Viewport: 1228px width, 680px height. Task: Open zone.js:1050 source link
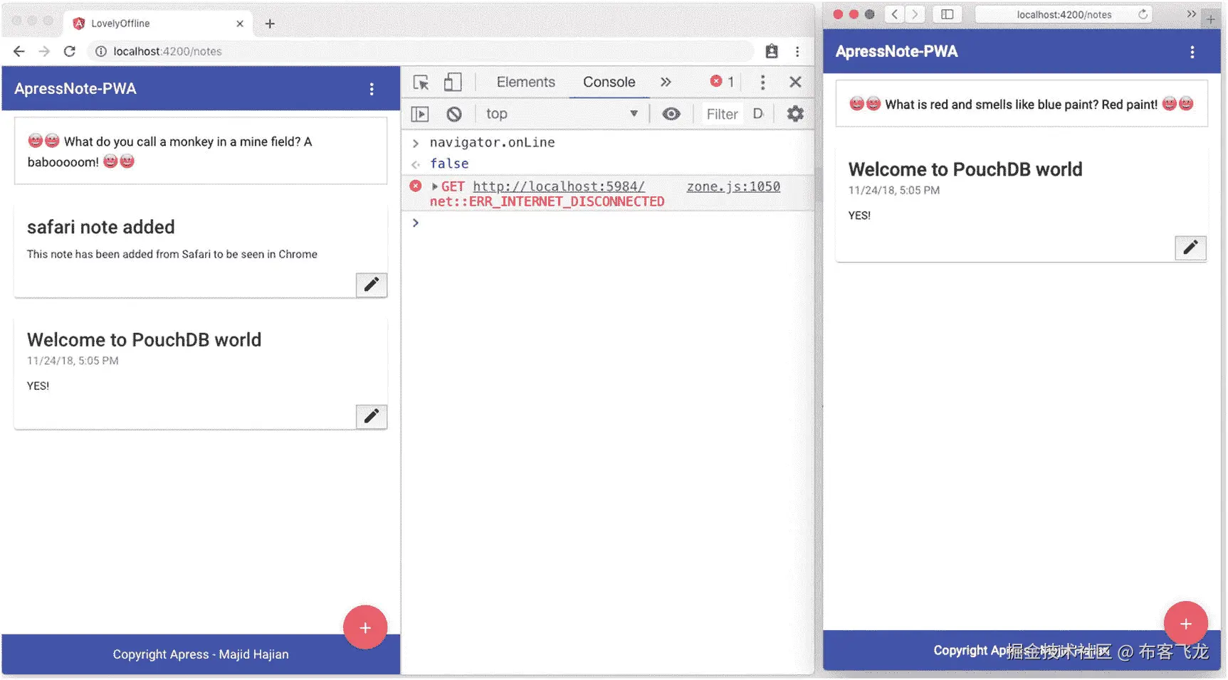coord(733,186)
